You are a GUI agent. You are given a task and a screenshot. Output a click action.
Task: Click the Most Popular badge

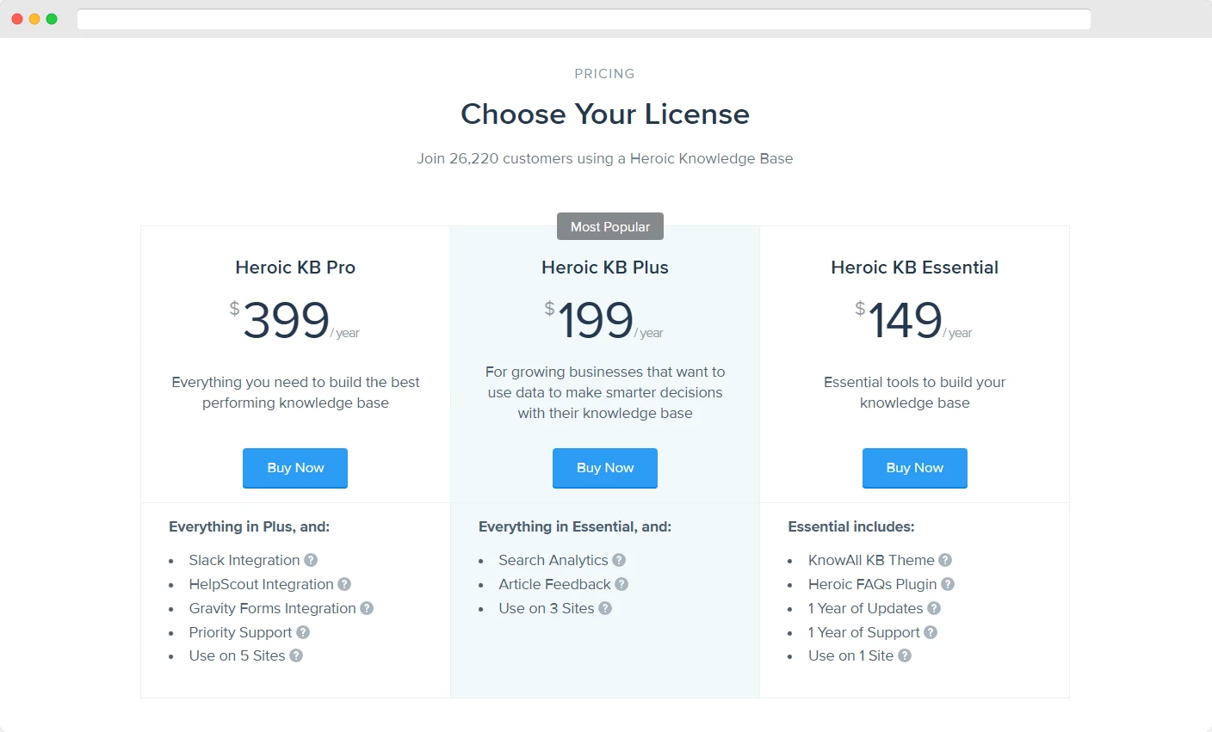point(609,226)
